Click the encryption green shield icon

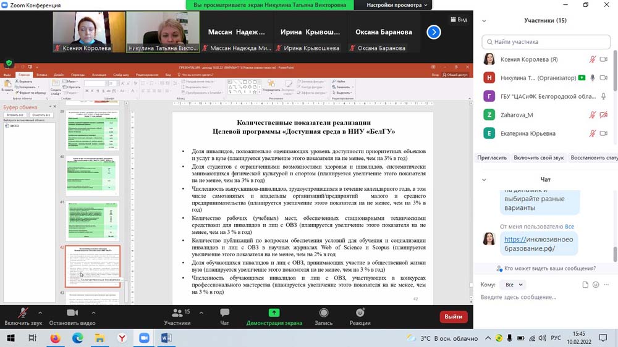click(x=9, y=63)
